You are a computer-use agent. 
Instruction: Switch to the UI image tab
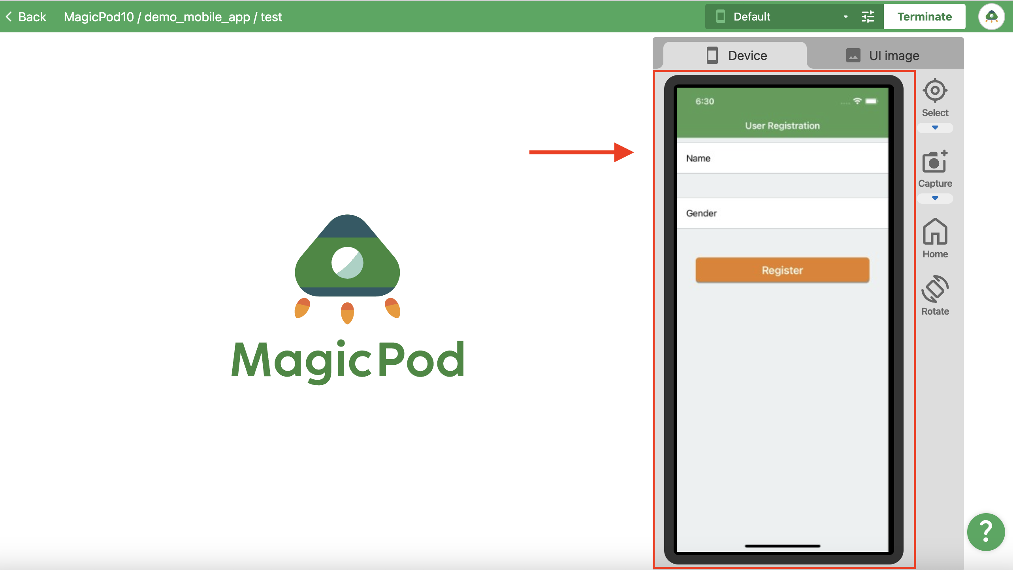click(883, 55)
